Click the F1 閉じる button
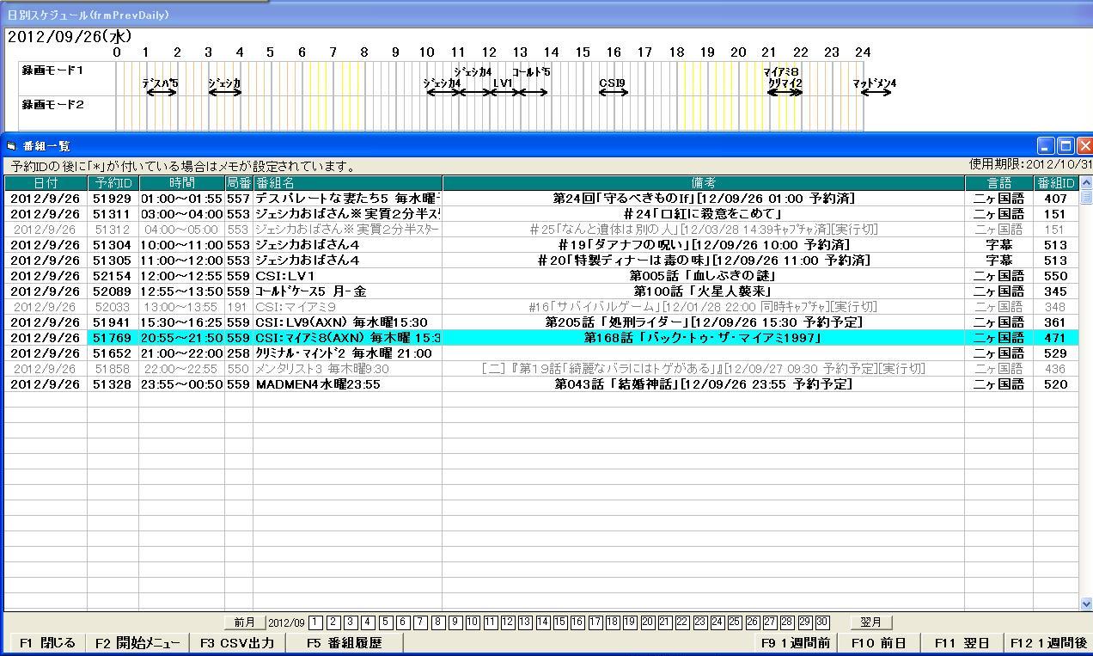 (46, 643)
